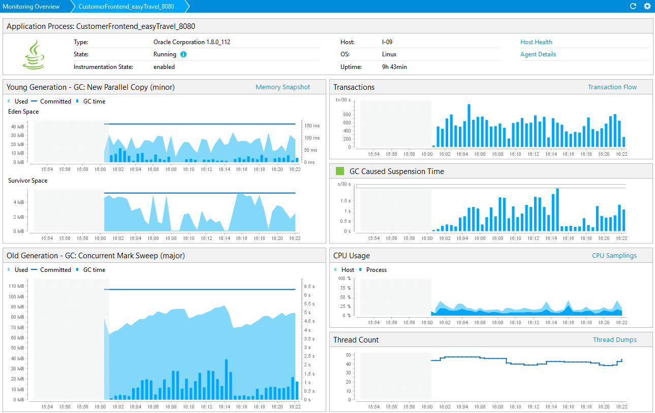Open the Memory Snapshot link
The height and width of the screenshot is (413, 655).
[283, 87]
